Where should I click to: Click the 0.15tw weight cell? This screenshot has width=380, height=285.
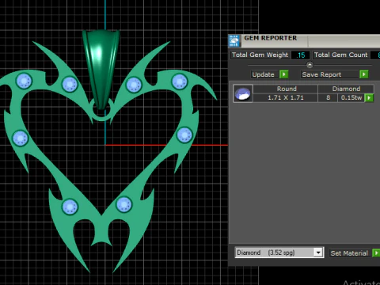coord(351,97)
